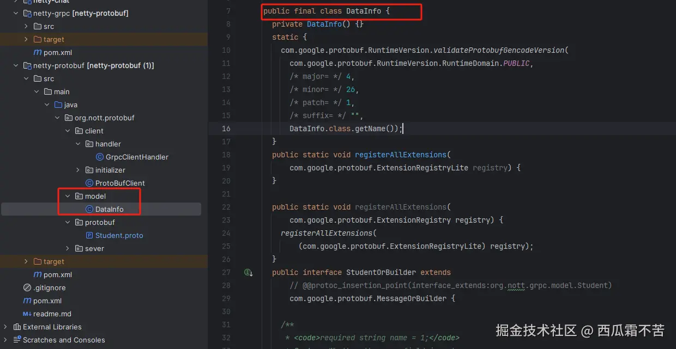Click the netty-grpc module folder icon
This screenshot has height=349, width=676.
coord(27,13)
